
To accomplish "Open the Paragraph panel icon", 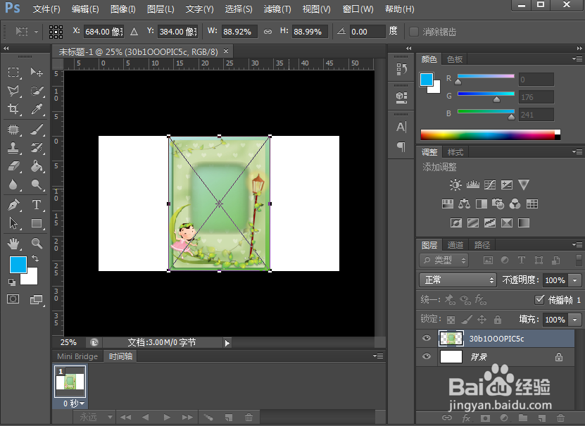I will click(401, 146).
